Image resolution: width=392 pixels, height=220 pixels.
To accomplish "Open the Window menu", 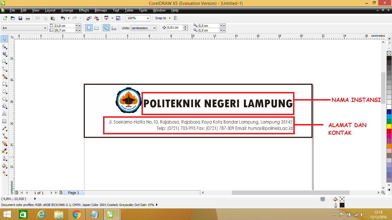I will tap(159, 10).
